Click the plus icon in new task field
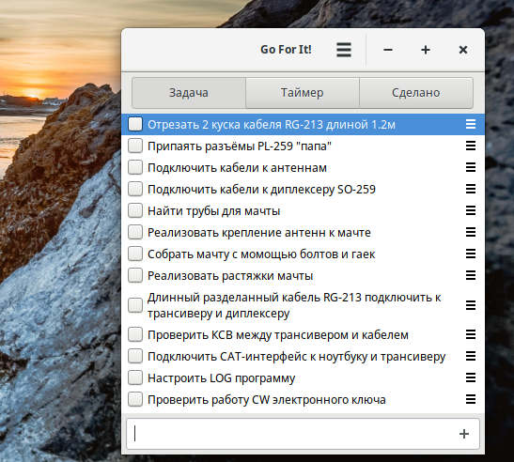This screenshot has width=514, height=462. 464,434
